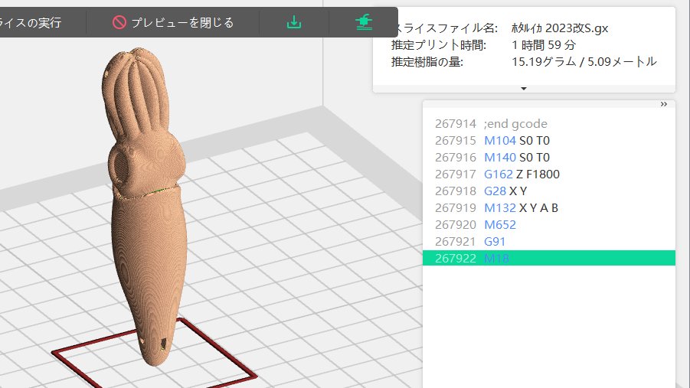
Task: Select gcode line 267916 M140 S0 T0
Action: coord(549,157)
